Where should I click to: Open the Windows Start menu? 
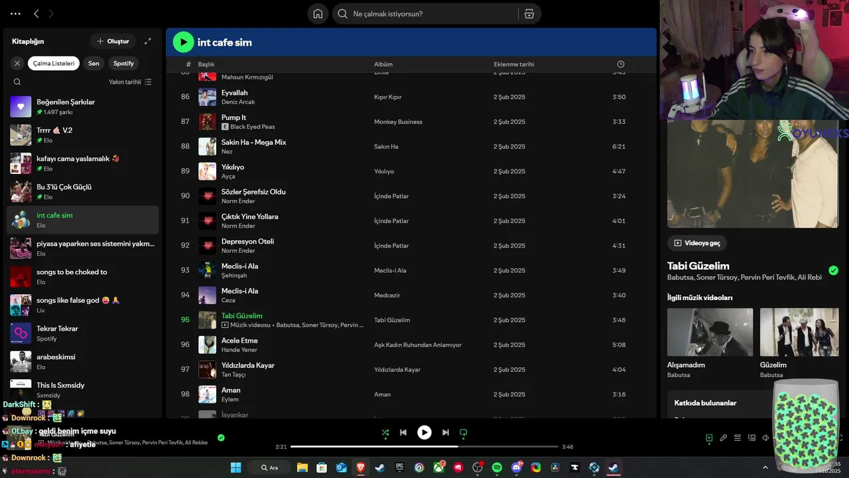coord(236,467)
